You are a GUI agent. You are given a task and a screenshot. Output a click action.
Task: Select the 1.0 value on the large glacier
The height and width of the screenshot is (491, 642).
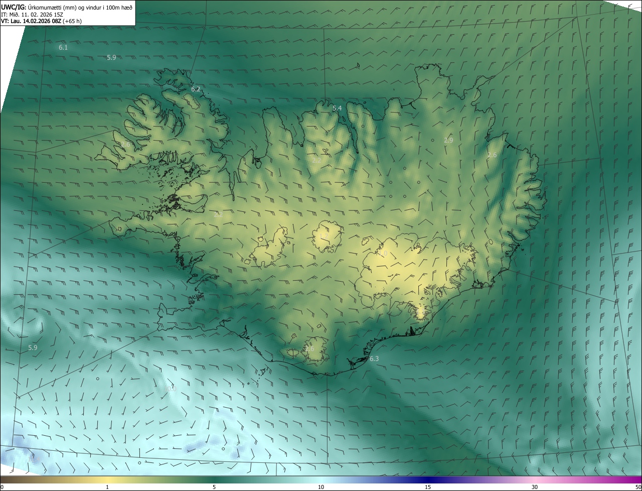point(384,254)
